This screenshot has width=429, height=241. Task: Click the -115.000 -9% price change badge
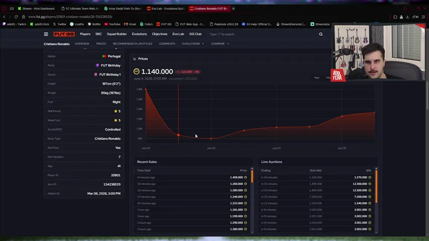point(188,72)
